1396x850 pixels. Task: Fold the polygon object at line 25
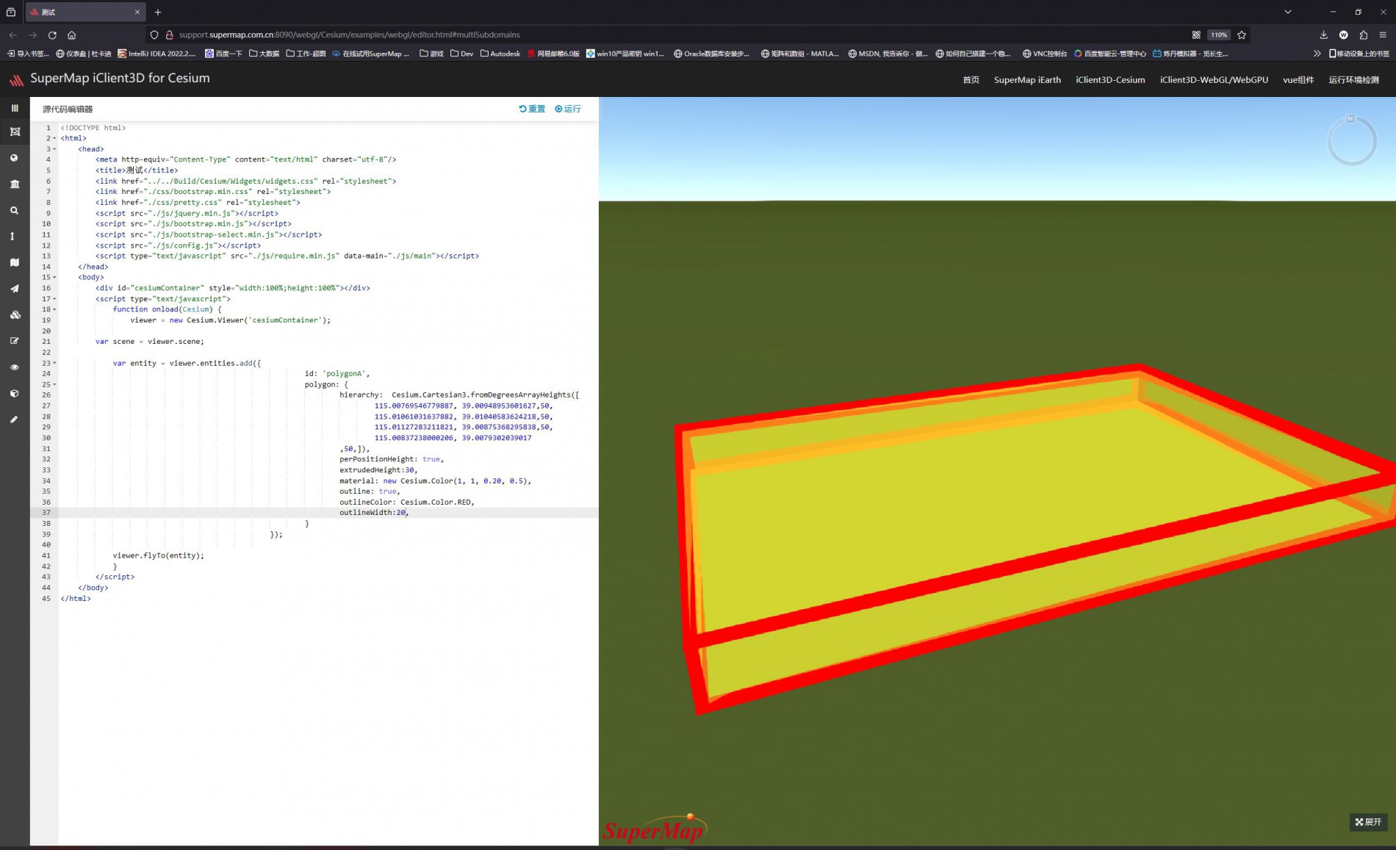click(x=54, y=384)
